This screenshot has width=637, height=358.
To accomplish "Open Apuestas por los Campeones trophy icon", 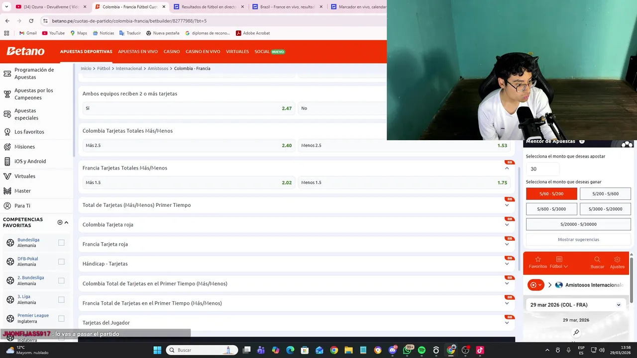I will pyautogui.click(x=7, y=94).
